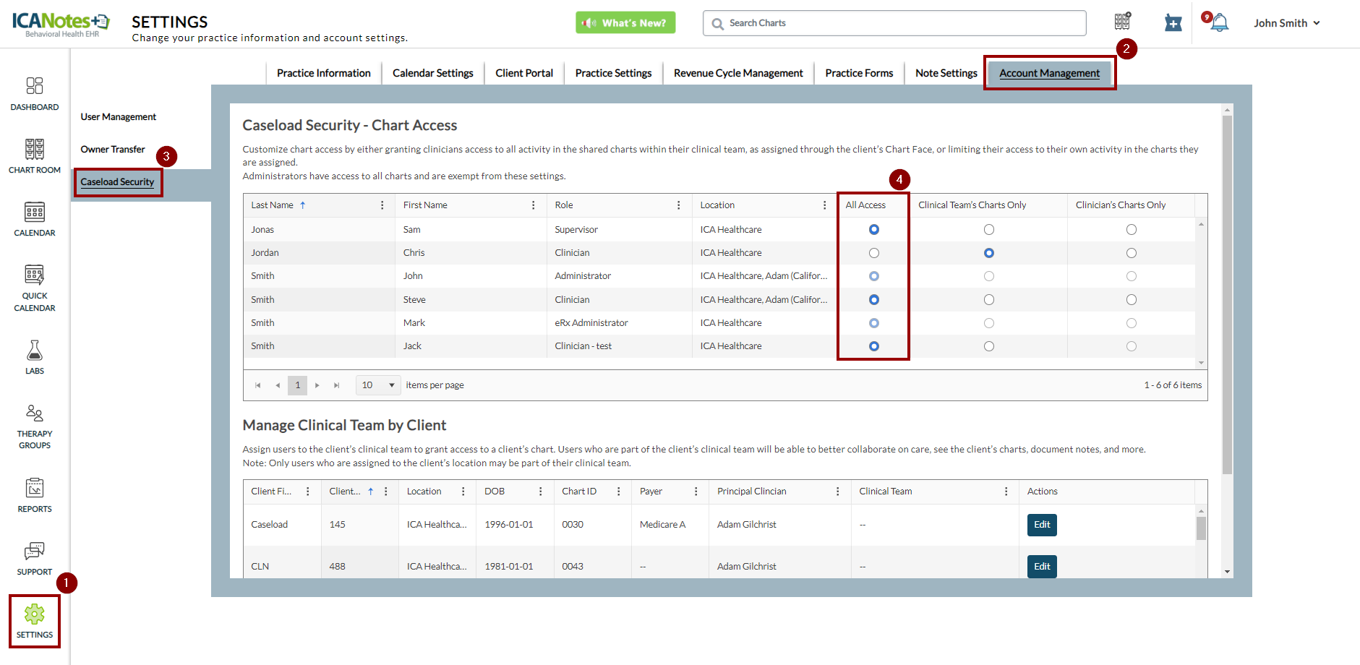Click Edit for the Caseload client
This screenshot has width=1360, height=665.
pos(1041,525)
